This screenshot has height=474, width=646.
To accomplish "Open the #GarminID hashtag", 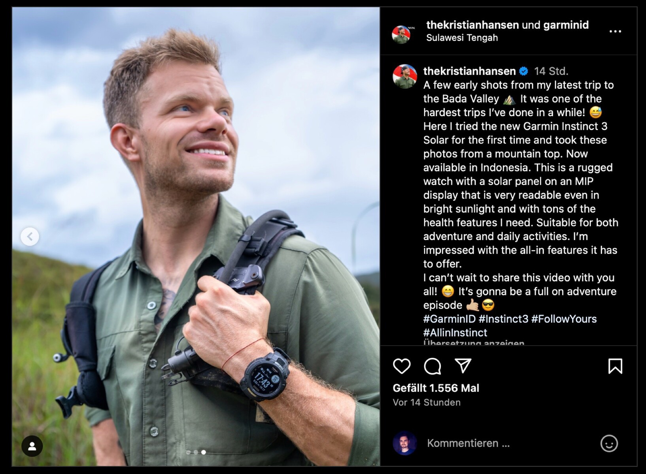I will point(449,319).
